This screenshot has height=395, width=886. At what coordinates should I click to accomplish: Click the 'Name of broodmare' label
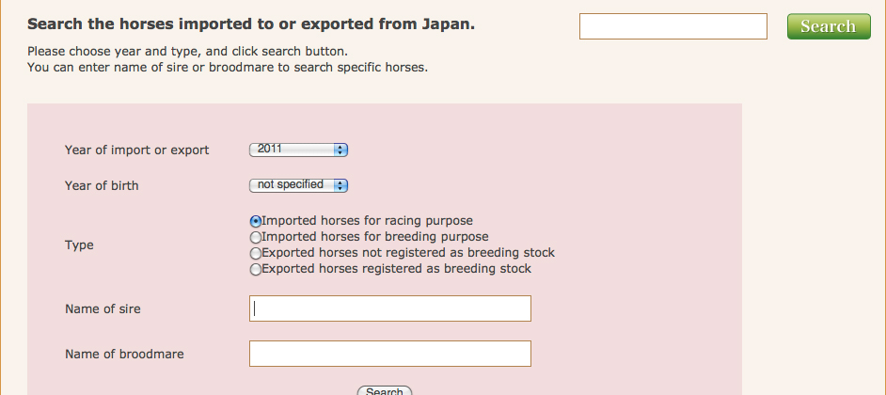tap(124, 355)
